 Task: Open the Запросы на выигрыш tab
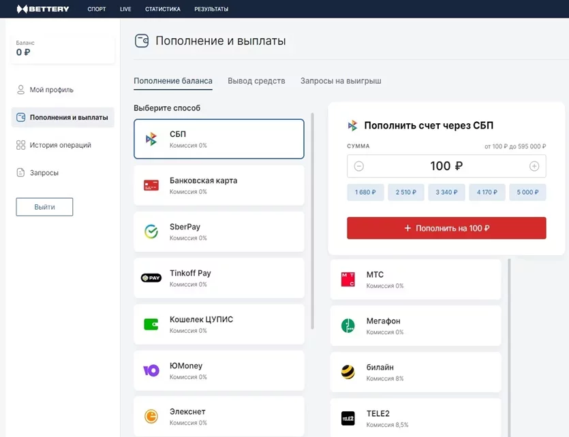pos(341,81)
